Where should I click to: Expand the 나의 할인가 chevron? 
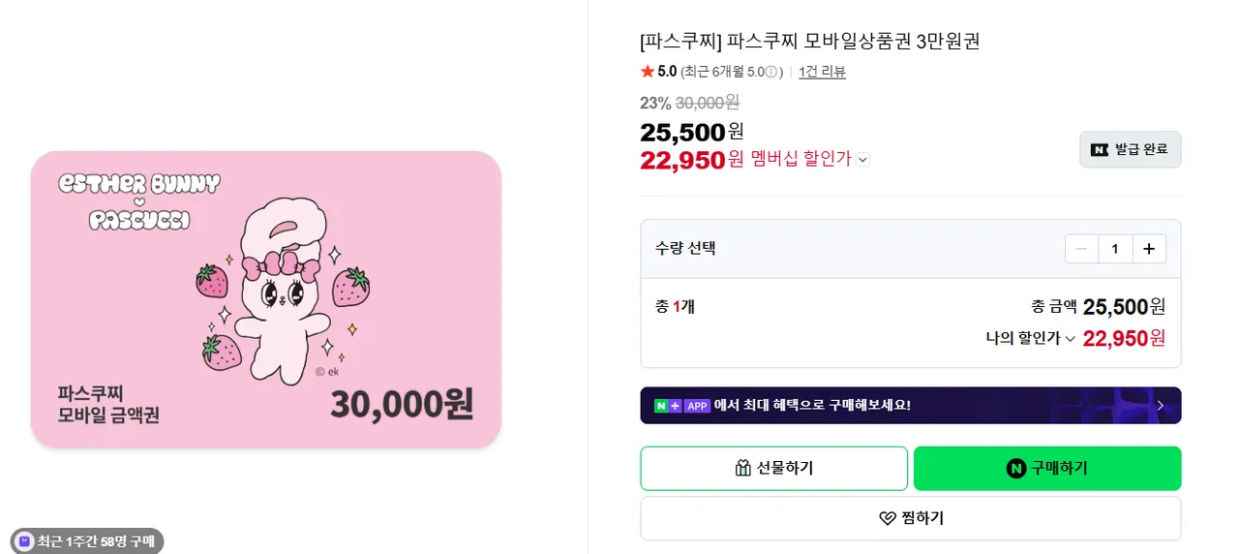pos(1070,338)
